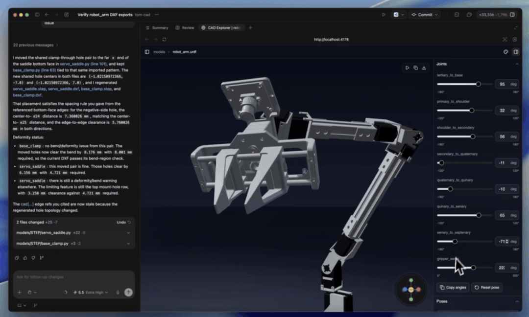This screenshot has height=317, width=529.
Task: Switch to the Summary tab
Action: [157, 27]
